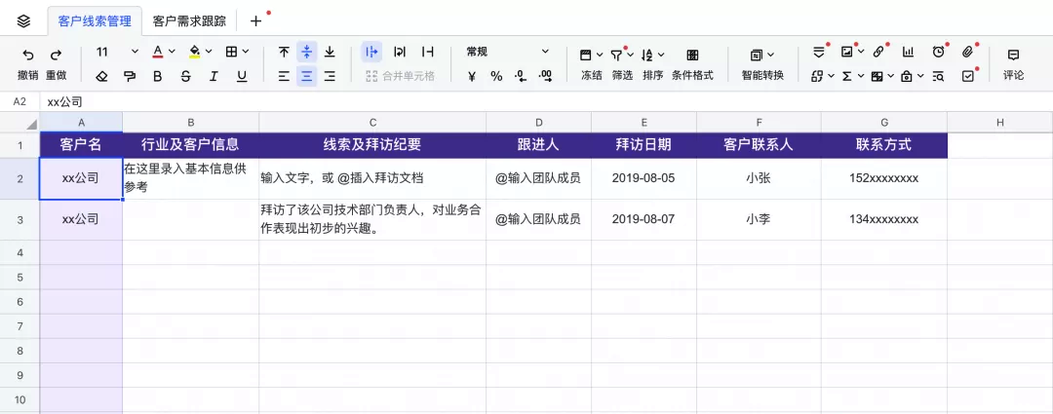Click the merge cells (合并单元格) button
The height and width of the screenshot is (414, 1053).
(401, 77)
